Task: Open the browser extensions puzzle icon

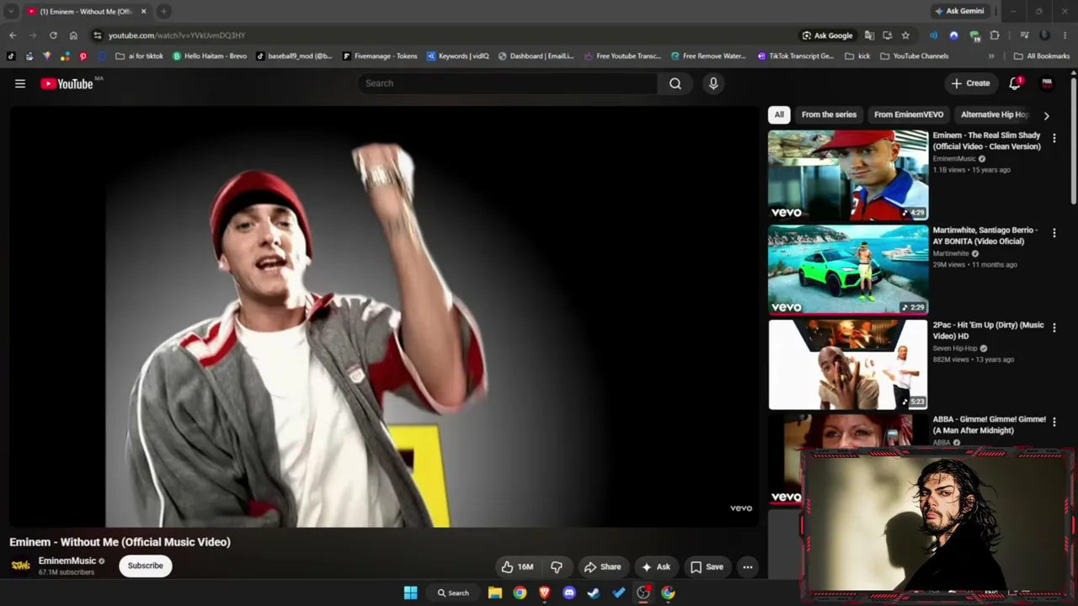Action: (x=995, y=35)
